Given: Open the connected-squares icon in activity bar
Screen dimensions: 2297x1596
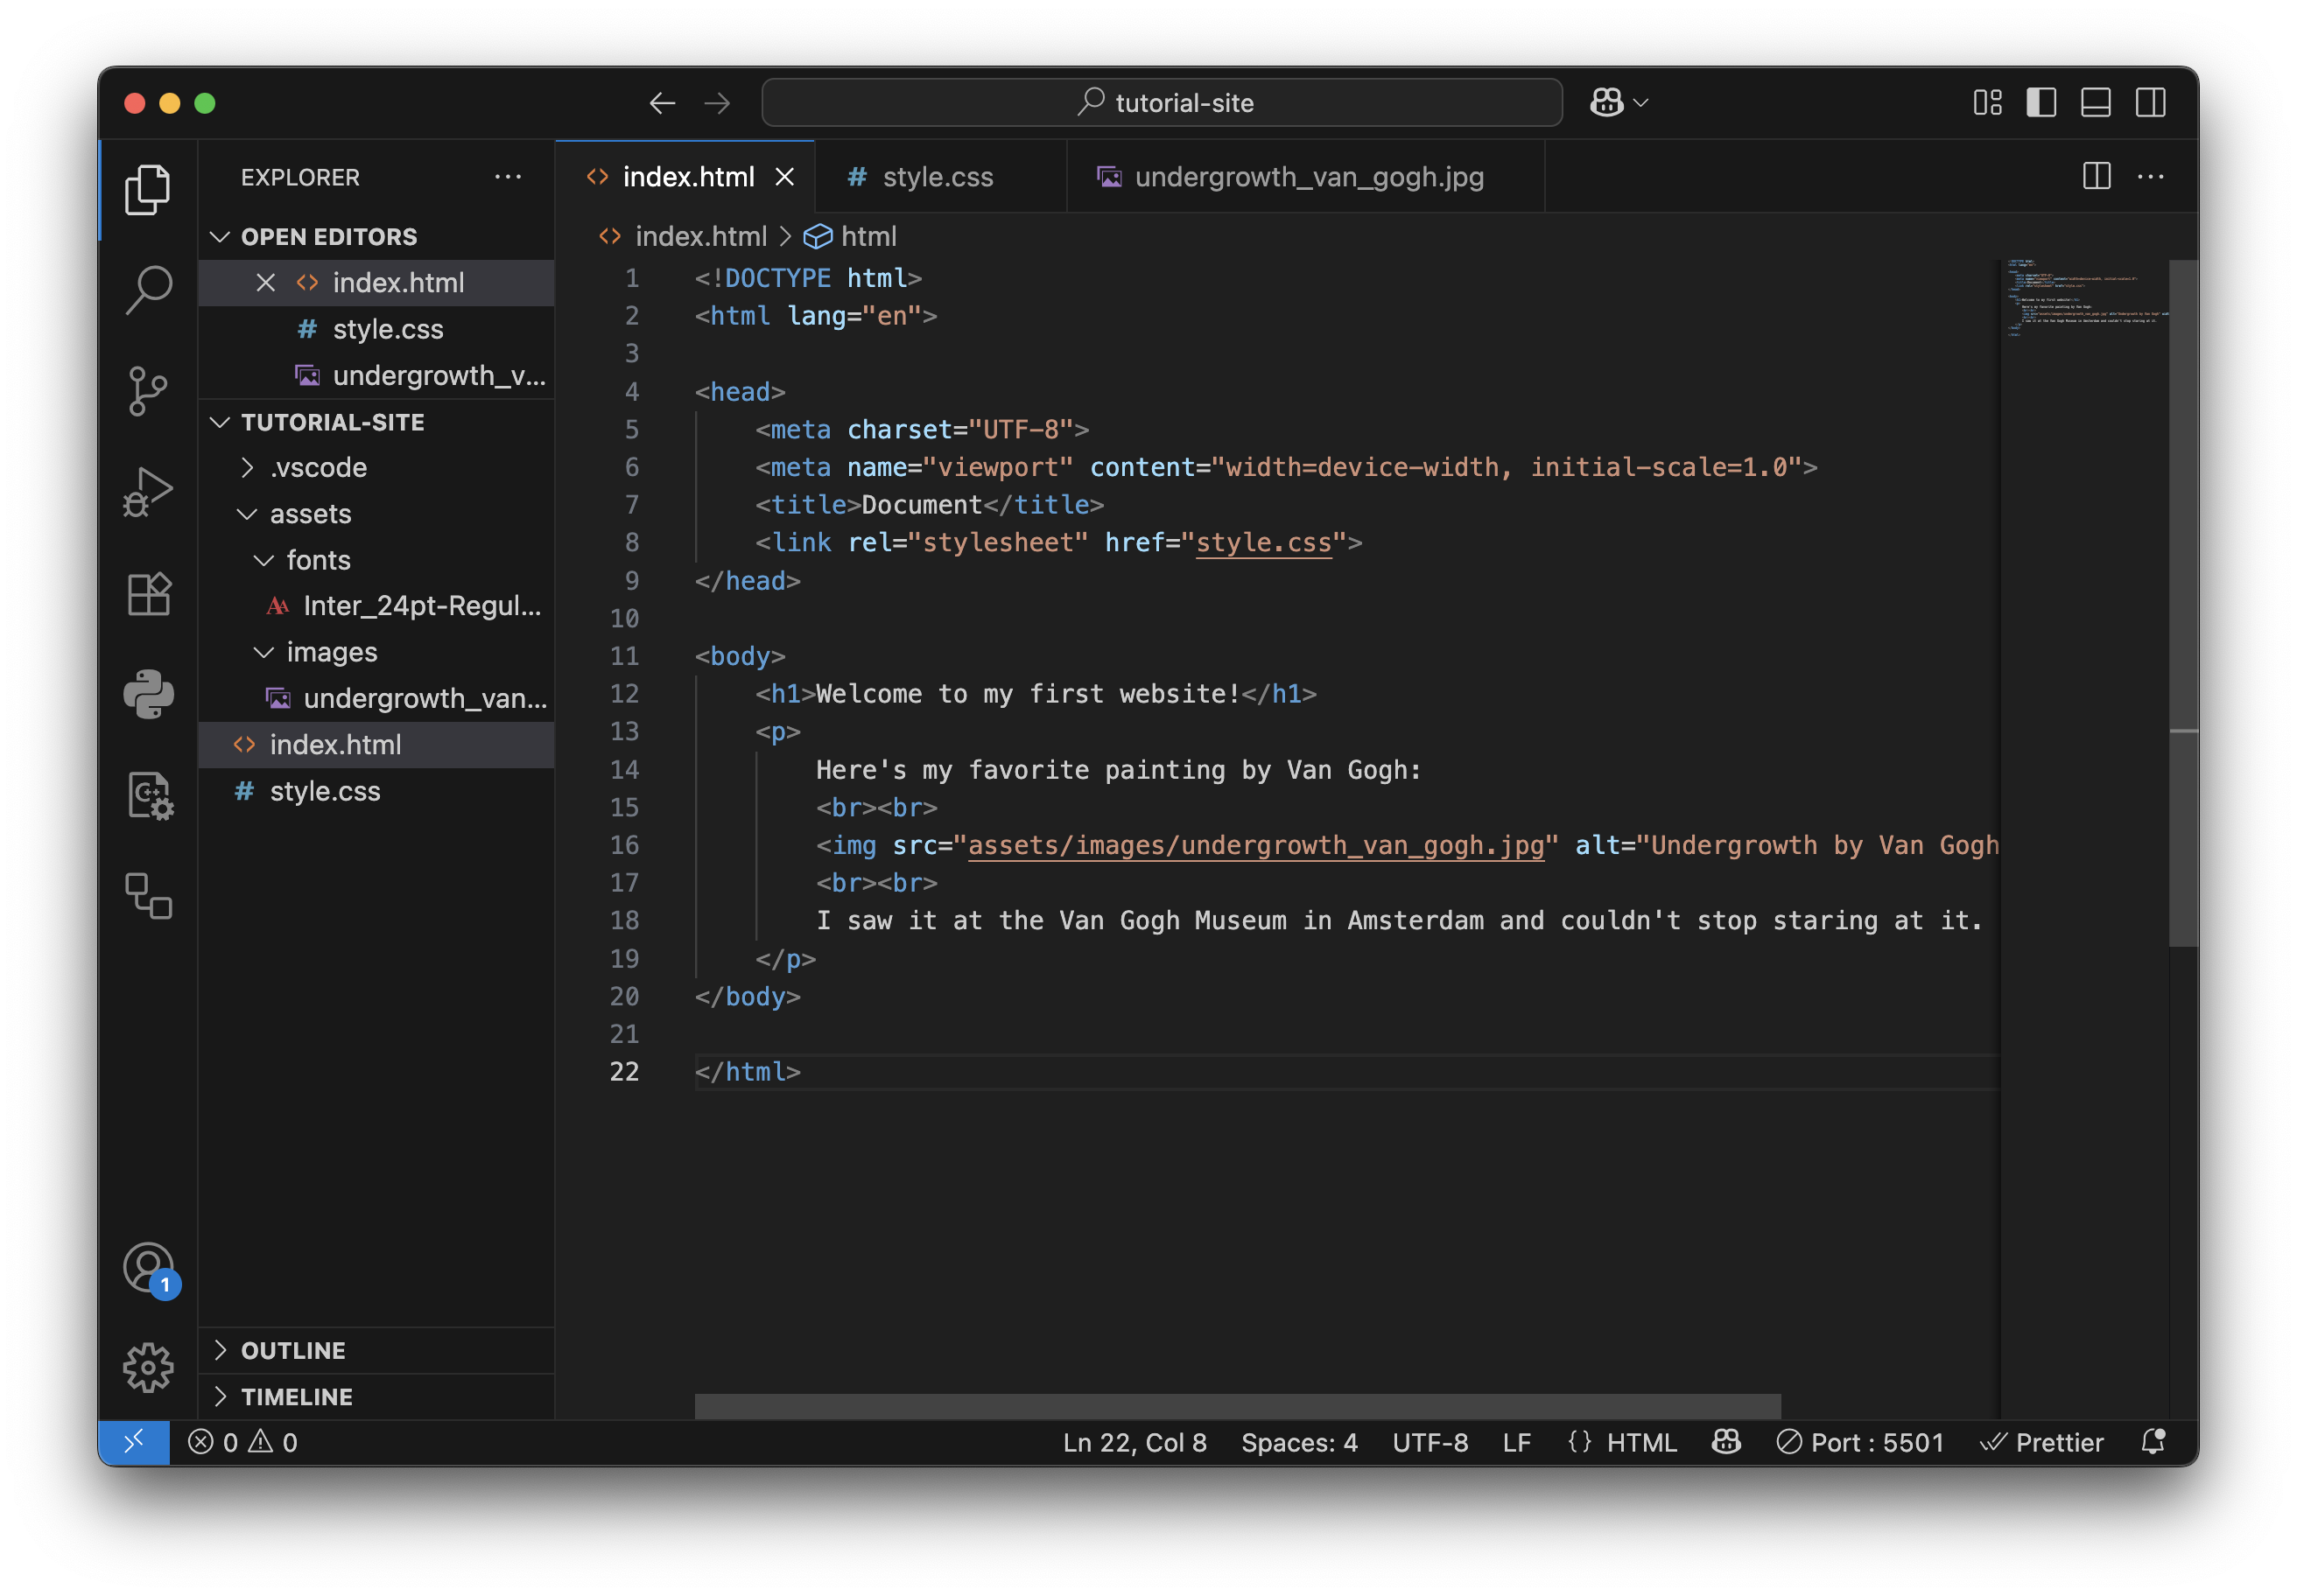Looking at the screenshot, I should tap(148, 896).
